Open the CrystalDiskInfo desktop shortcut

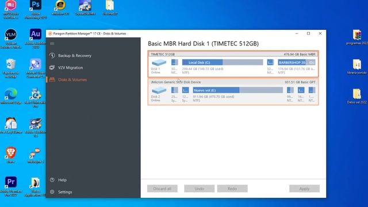(85, 7)
